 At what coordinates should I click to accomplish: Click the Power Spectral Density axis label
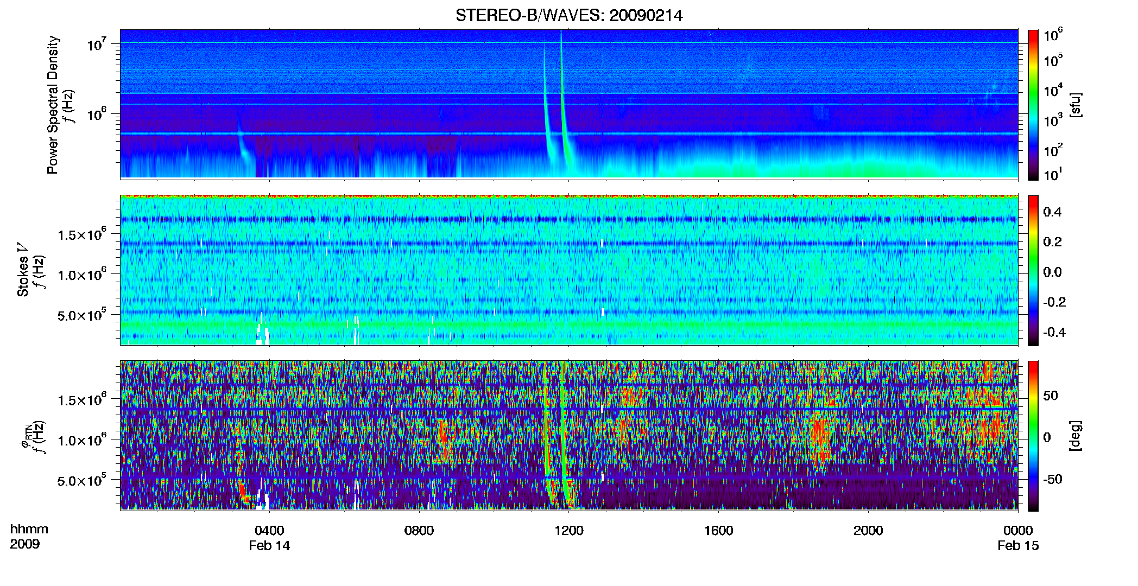click(53, 105)
